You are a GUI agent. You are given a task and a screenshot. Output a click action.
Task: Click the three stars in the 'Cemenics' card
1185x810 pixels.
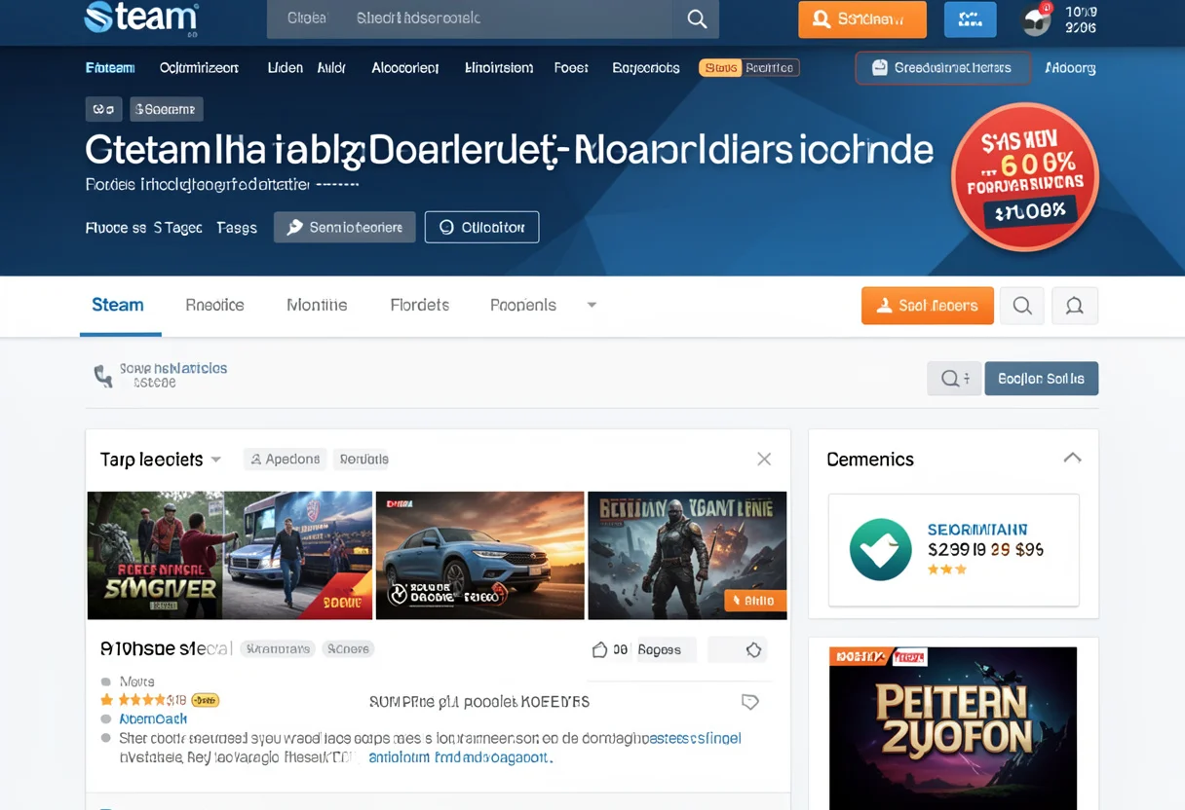click(x=947, y=570)
